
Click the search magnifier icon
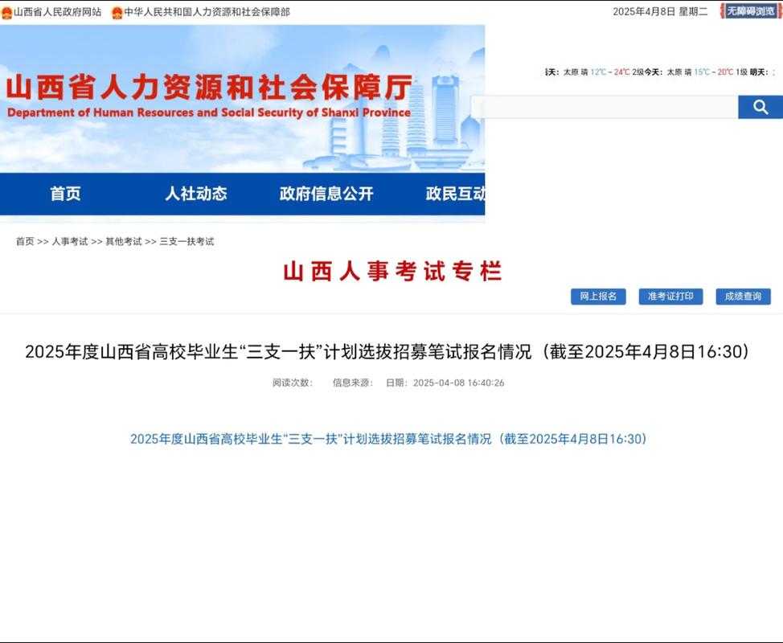760,105
